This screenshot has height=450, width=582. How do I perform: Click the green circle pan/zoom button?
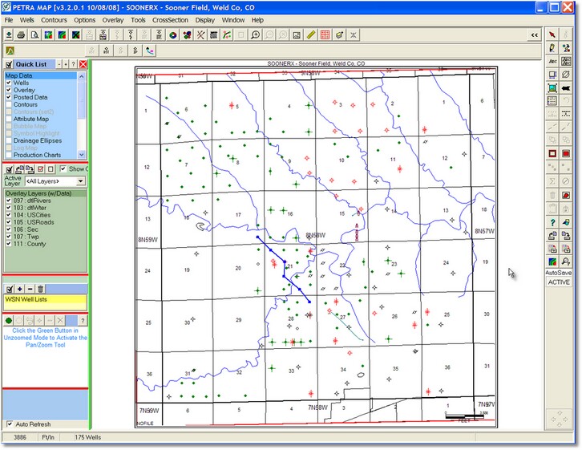point(9,320)
